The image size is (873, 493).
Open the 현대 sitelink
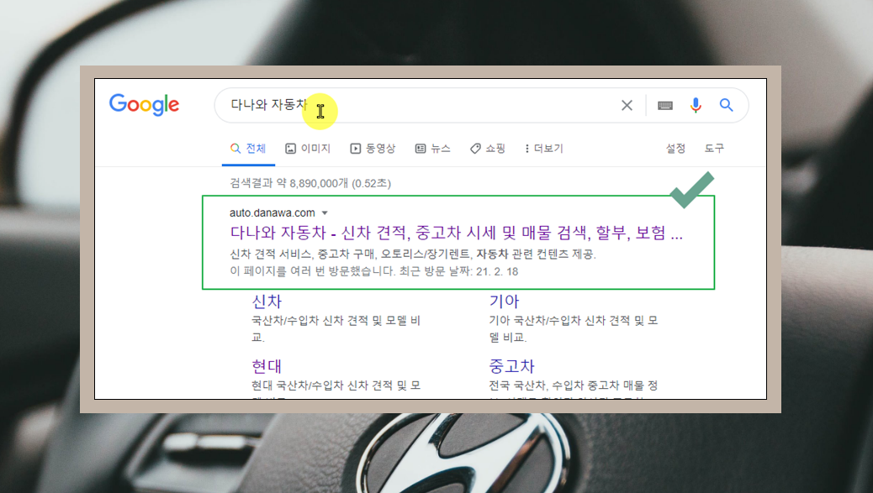click(266, 366)
